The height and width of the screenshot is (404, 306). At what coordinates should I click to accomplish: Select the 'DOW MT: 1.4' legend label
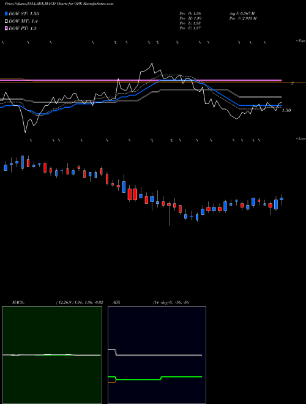[x=23, y=21]
